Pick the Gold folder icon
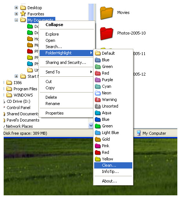This screenshot has height=199, width=181. [98, 139]
